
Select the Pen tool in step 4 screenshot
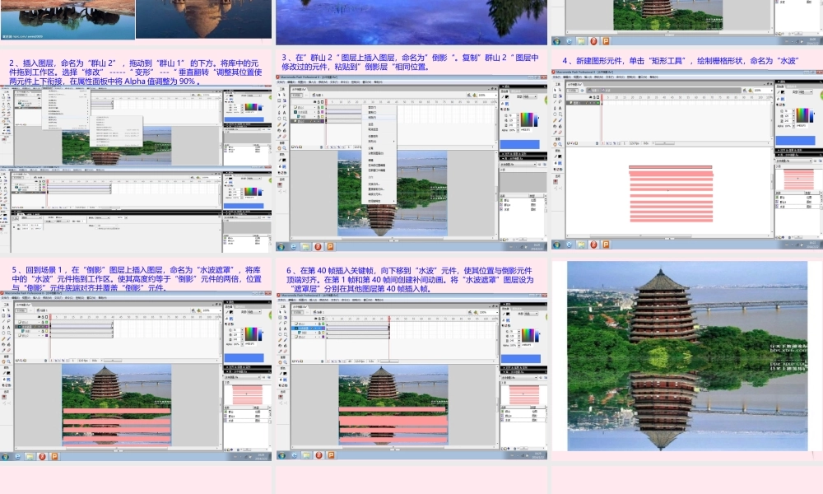click(x=555, y=108)
